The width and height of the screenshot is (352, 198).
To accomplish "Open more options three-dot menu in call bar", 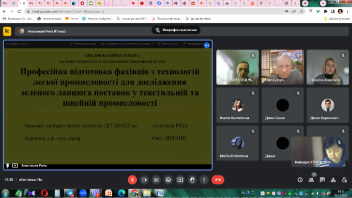I will click(x=204, y=180).
